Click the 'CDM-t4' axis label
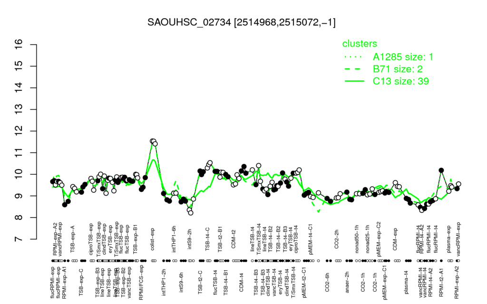Image resolution: width=487 pixels, height=304 pixels. point(241,283)
